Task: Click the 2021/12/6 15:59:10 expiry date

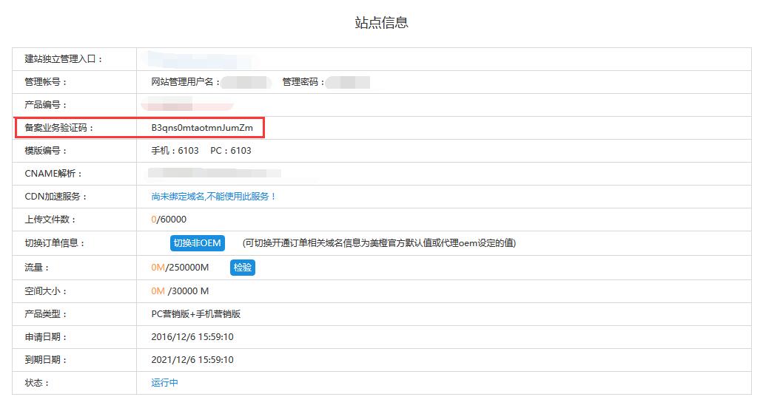Action: point(192,359)
